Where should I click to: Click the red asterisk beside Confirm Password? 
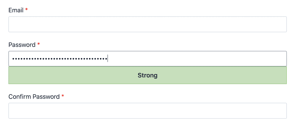coord(63,96)
